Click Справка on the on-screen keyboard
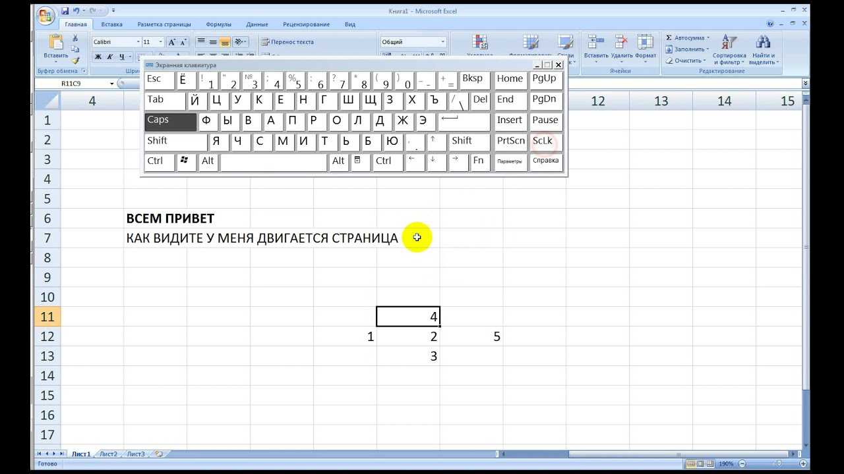Image resolution: width=844 pixels, height=474 pixels. point(545,162)
